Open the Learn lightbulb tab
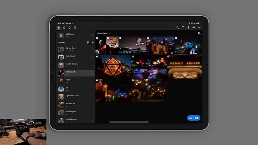The width and height of the screenshot is (258, 145). tap(69, 27)
